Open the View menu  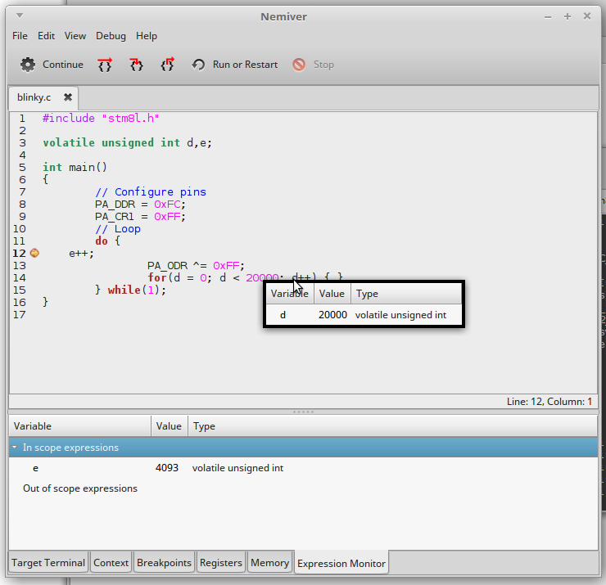(75, 36)
